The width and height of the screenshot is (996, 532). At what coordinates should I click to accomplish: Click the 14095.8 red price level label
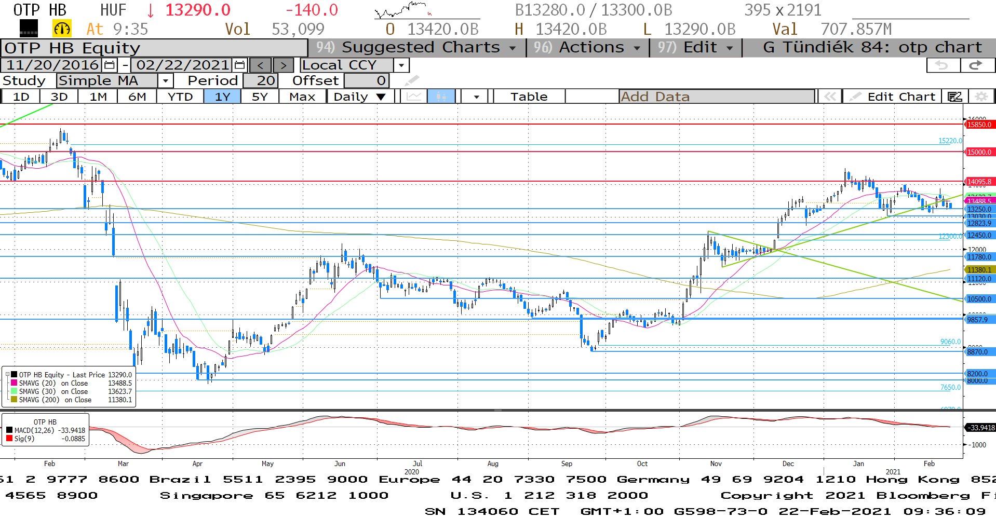pyautogui.click(x=979, y=182)
